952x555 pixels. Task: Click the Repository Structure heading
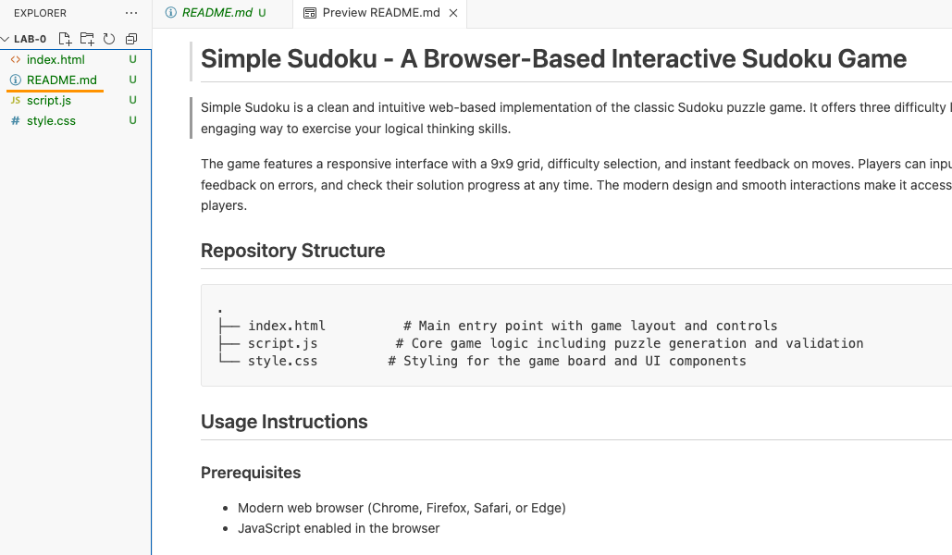point(292,250)
